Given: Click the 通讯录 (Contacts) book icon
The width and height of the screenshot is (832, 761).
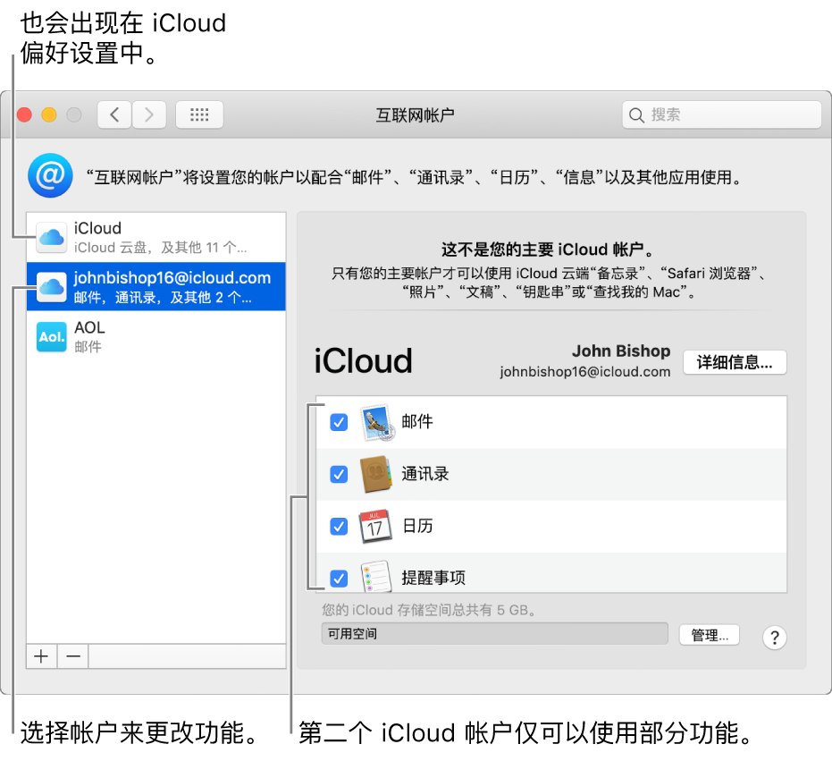Looking at the screenshot, I should coord(376,474).
